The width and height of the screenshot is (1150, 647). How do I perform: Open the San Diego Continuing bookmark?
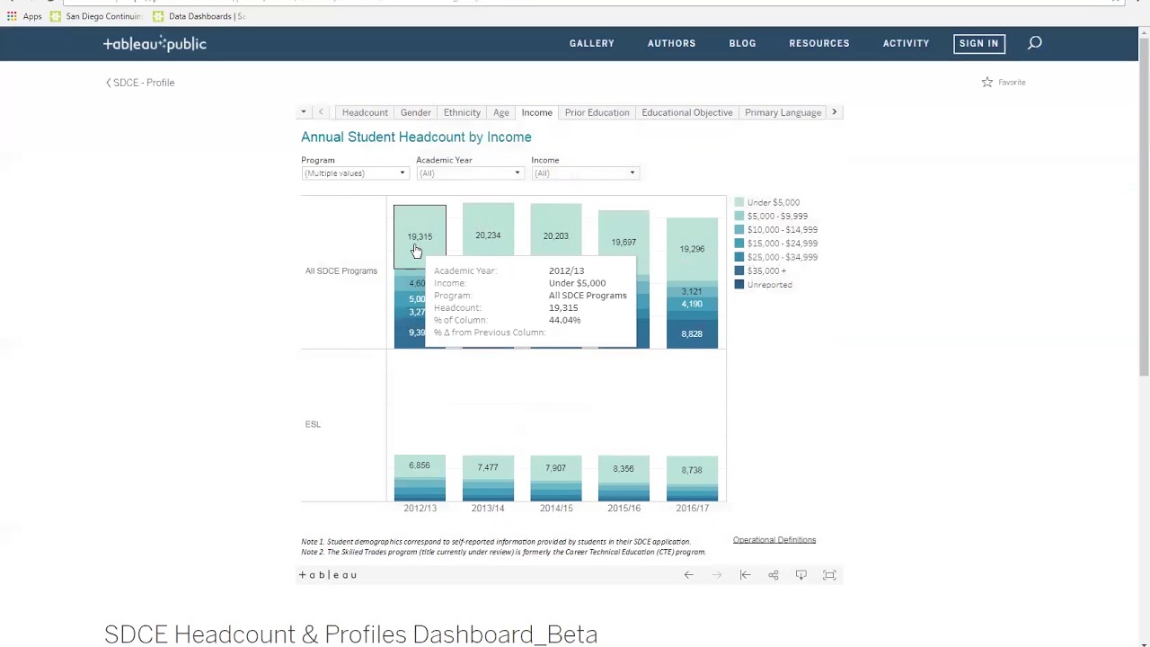[x=97, y=16]
